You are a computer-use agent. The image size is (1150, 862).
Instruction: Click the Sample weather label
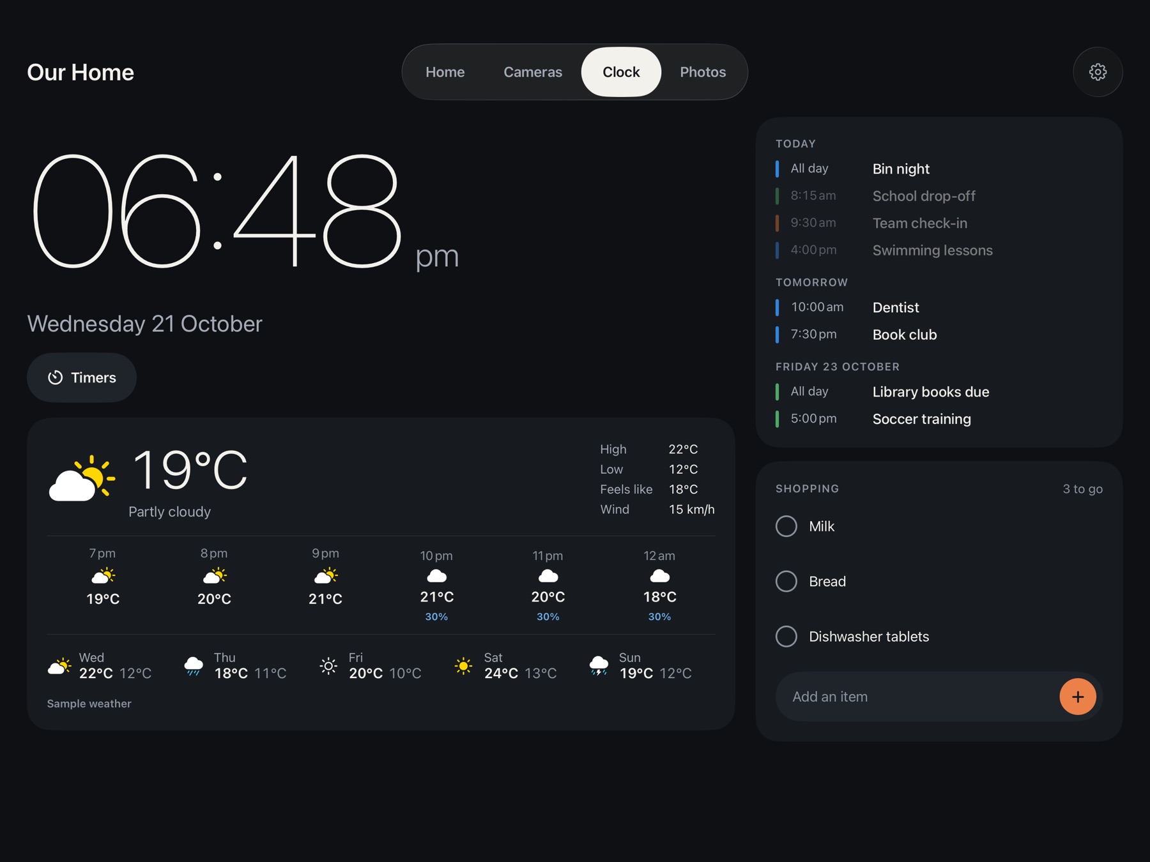(x=89, y=704)
